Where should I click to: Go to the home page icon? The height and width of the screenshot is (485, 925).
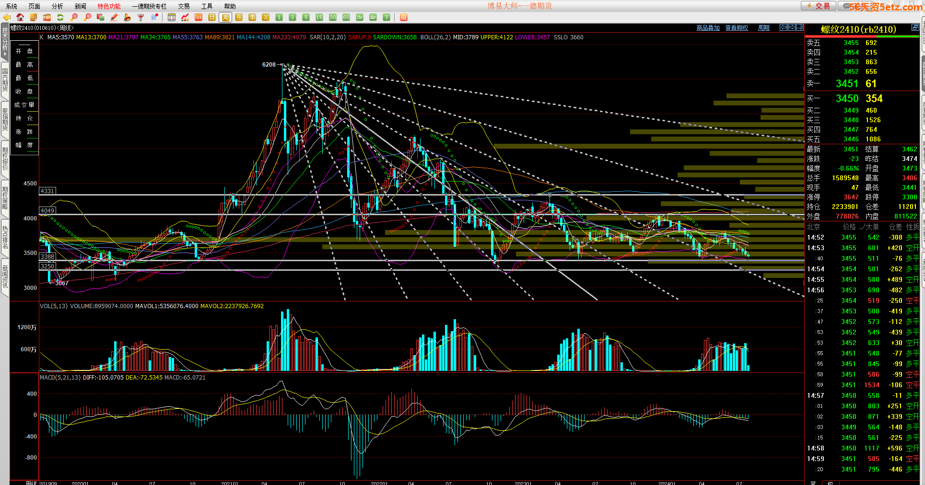tap(20, 17)
